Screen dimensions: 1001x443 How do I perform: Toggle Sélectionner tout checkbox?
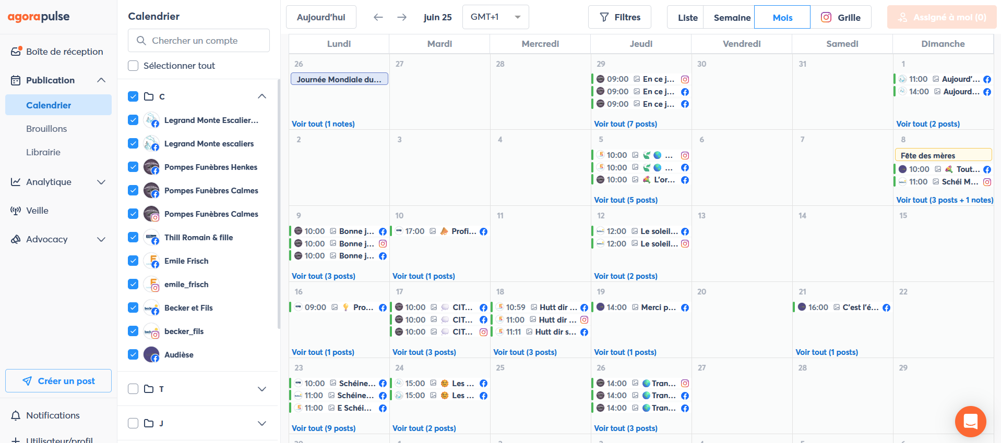tap(133, 66)
